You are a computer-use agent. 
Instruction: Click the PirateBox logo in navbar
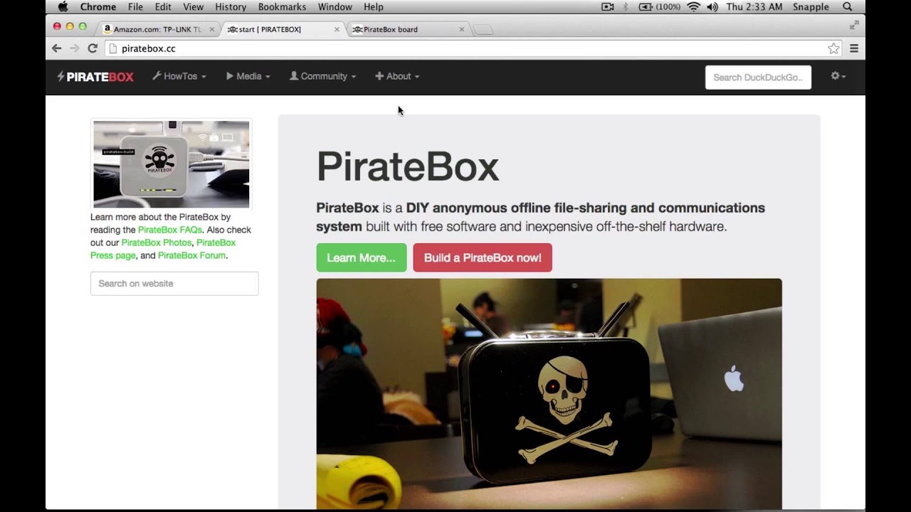pos(95,77)
